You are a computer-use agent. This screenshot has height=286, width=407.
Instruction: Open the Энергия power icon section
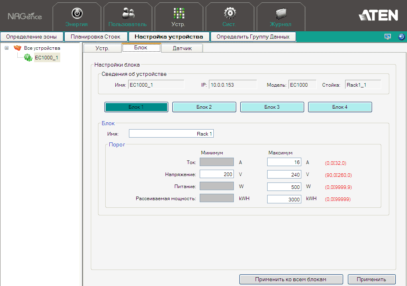[76, 16]
